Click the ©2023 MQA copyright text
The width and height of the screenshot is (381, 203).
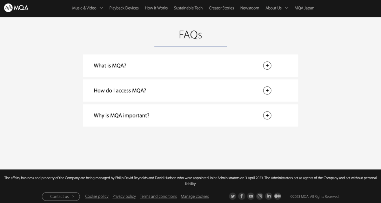315,197
